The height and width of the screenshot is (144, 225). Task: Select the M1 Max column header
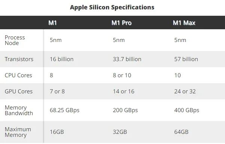tap(184, 23)
